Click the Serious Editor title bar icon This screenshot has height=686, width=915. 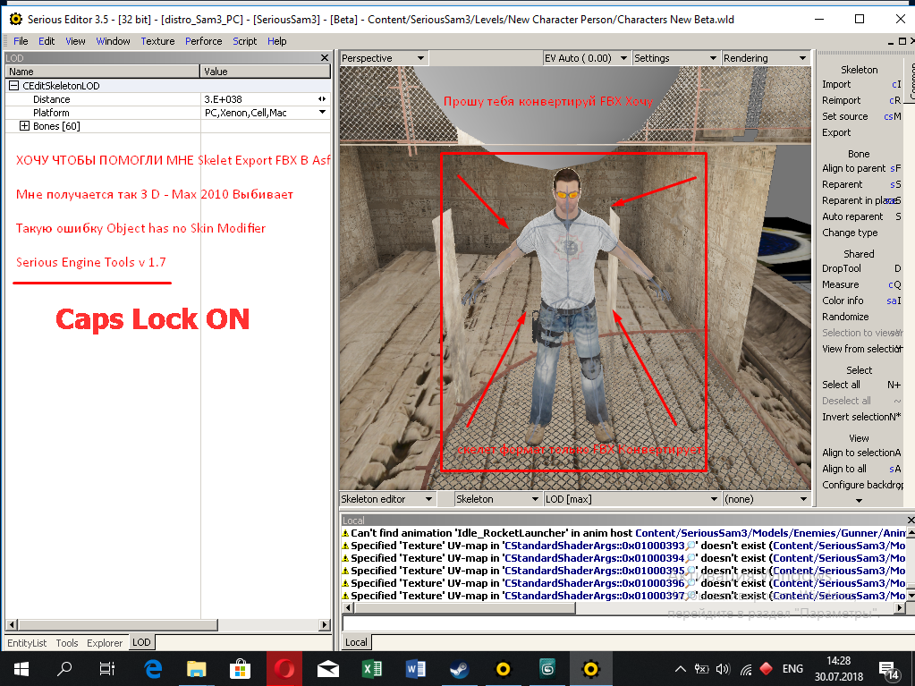click(x=16, y=20)
